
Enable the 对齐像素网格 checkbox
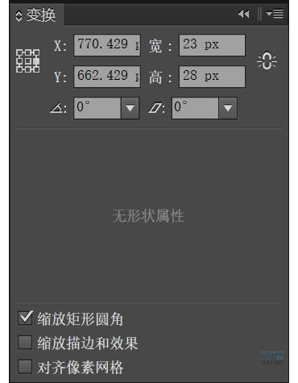click(25, 367)
